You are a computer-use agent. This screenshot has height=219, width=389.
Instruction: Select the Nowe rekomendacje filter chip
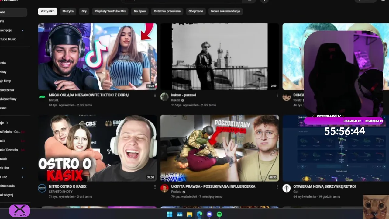[x=225, y=11]
